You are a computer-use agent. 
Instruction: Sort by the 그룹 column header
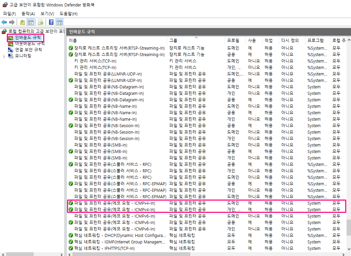(x=196, y=40)
